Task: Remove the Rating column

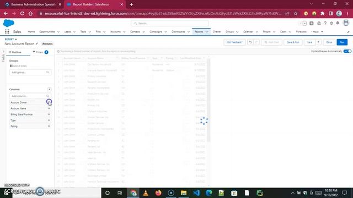Action: [49, 126]
